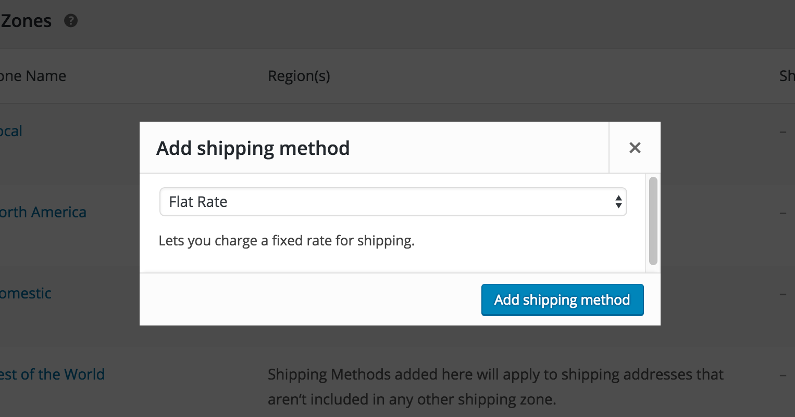Image resolution: width=795 pixels, height=417 pixels.
Task: Open the Flat Rate shipping method dropdown
Action: (x=393, y=202)
